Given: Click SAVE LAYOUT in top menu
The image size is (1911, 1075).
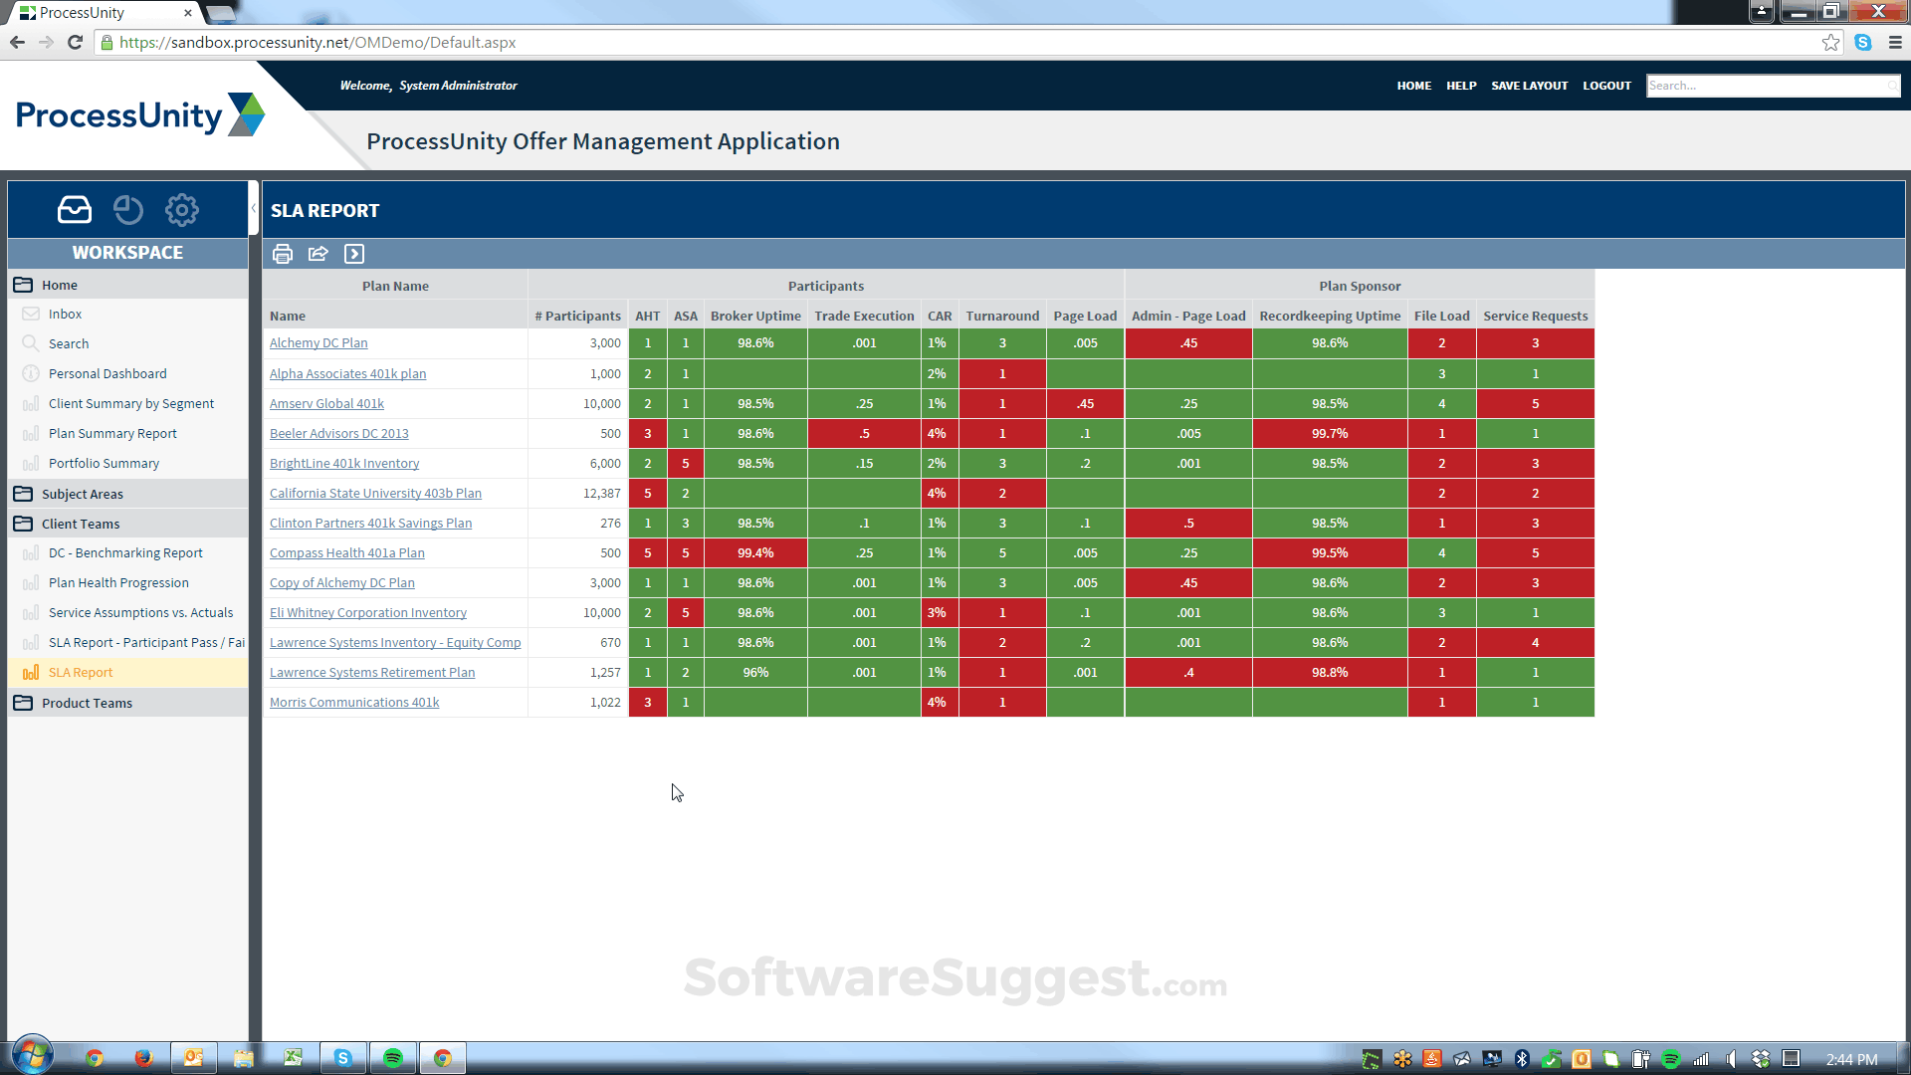Looking at the screenshot, I should coord(1529,86).
